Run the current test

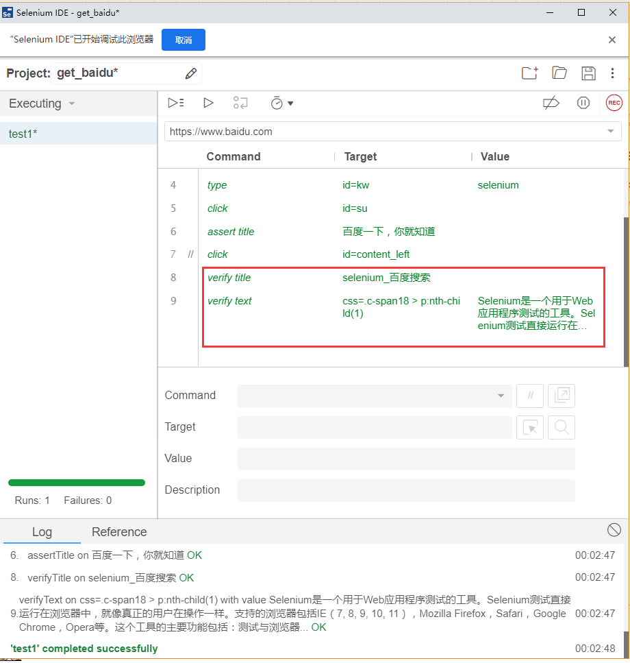[x=208, y=103]
